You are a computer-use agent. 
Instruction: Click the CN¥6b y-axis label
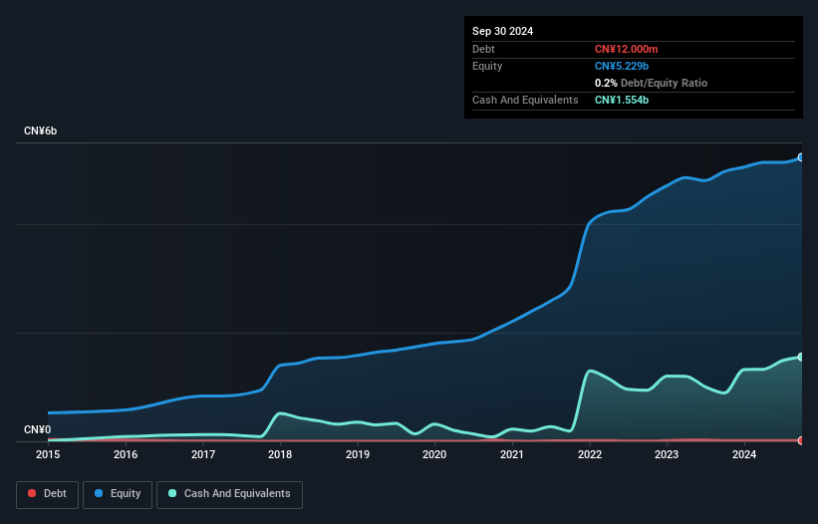pos(40,131)
